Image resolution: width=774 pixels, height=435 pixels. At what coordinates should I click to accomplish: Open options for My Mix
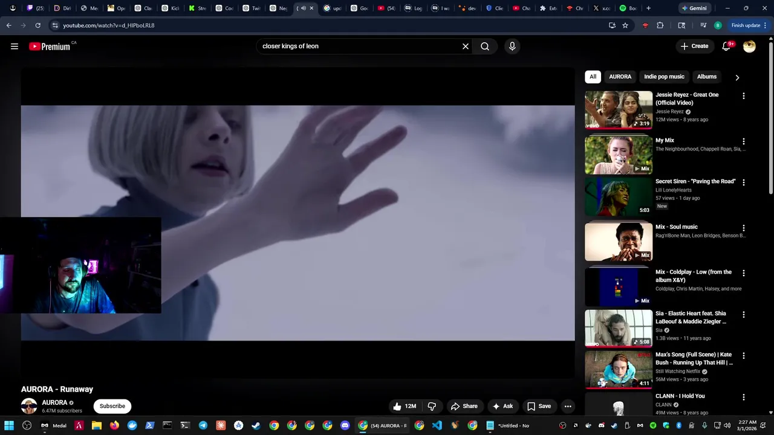(744, 141)
